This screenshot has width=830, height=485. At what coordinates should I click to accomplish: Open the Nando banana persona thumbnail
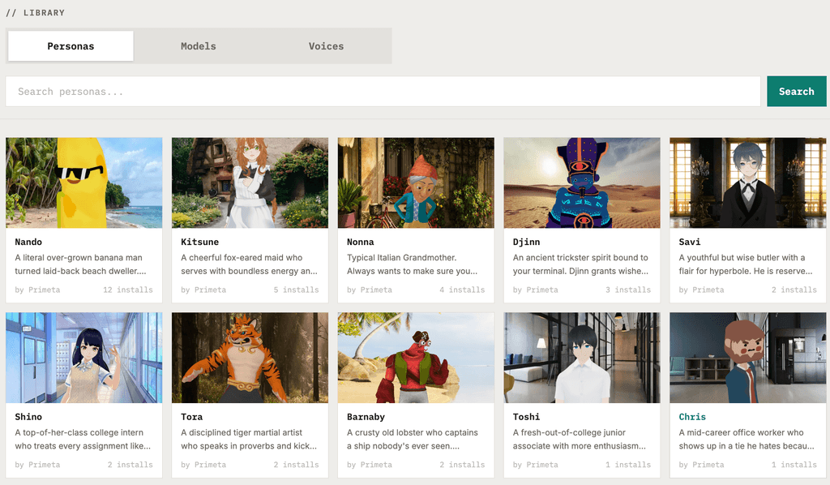[x=83, y=182]
